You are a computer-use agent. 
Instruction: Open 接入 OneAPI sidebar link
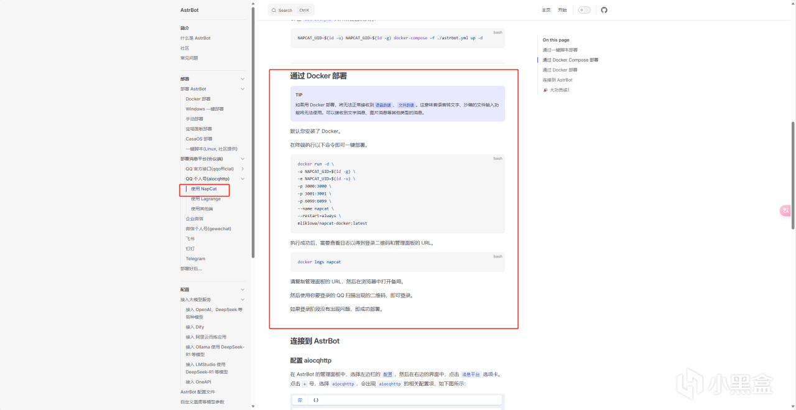(x=198, y=381)
